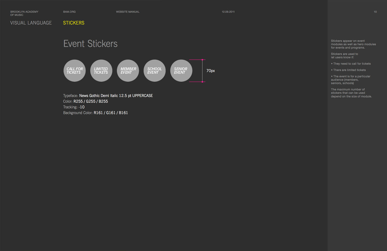Click Brooklyn Academy of Music header

24,13
